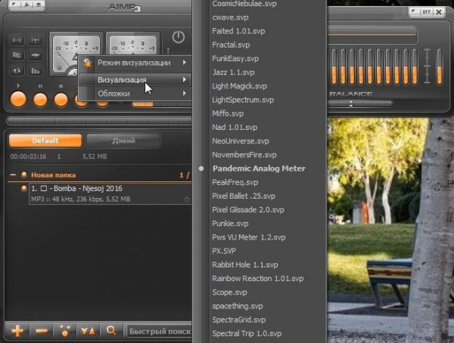This screenshot has width=454, height=343.
Task: Choose Rabbit Hole 1.1.svp visualization
Action: [244, 264]
